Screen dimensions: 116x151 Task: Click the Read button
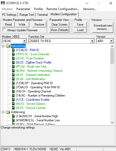point(8,25)
